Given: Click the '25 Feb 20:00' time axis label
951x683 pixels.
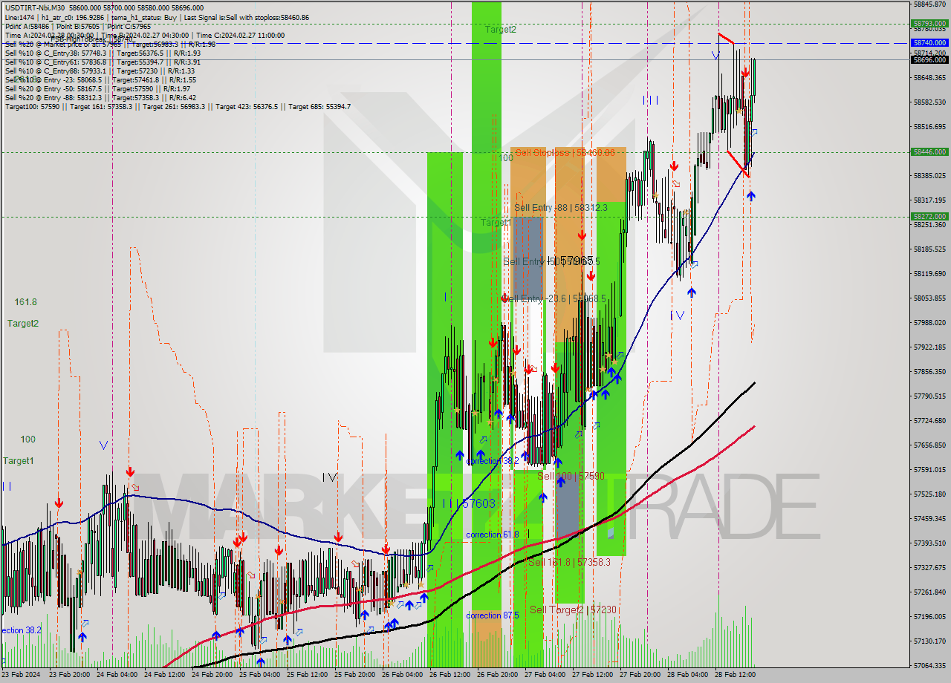Looking at the screenshot, I should point(354,675).
